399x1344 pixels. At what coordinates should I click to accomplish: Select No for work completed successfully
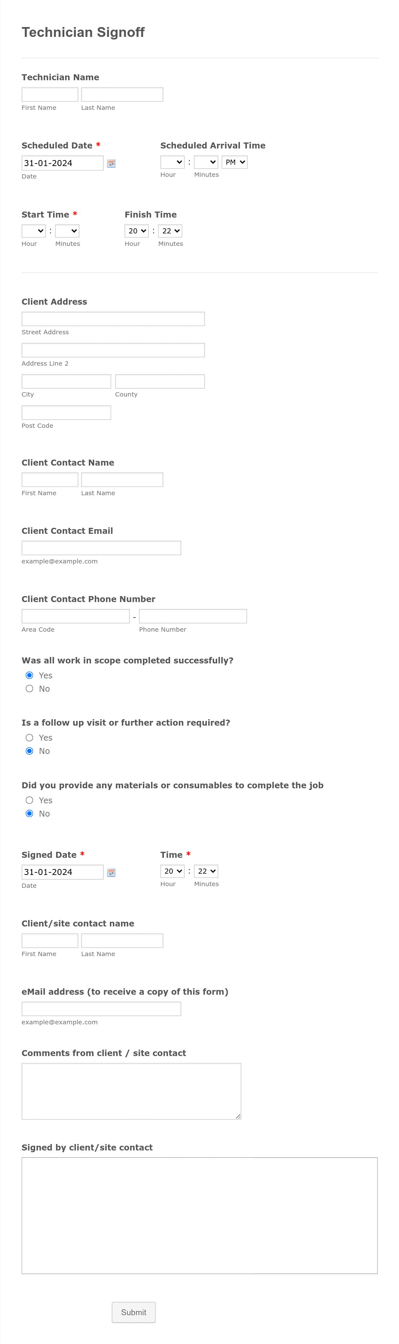tap(29, 689)
